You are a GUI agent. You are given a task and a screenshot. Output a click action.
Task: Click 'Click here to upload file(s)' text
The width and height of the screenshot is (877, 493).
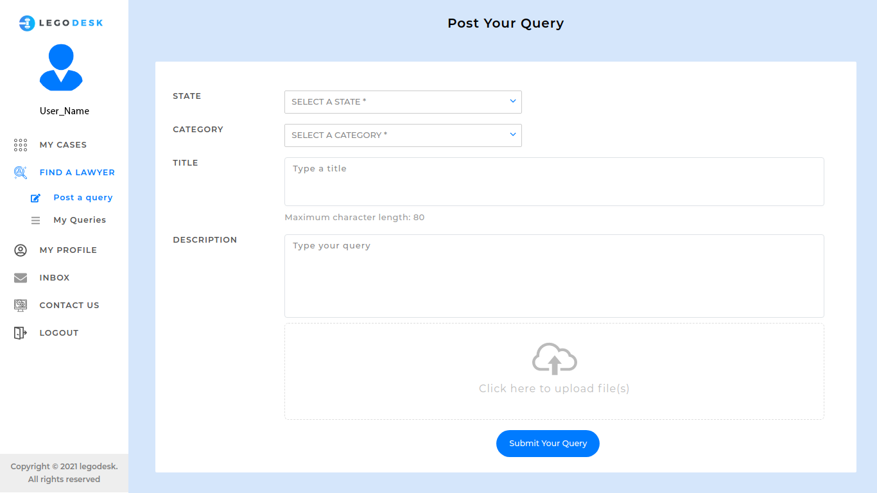[554, 388]
